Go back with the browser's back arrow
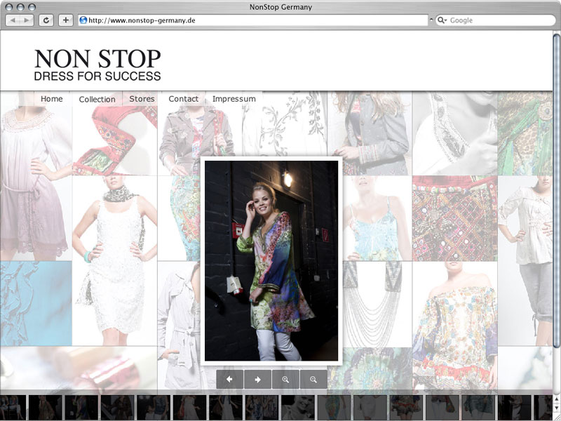The width and height of the screenshot is (561, 421). [13, 20]
